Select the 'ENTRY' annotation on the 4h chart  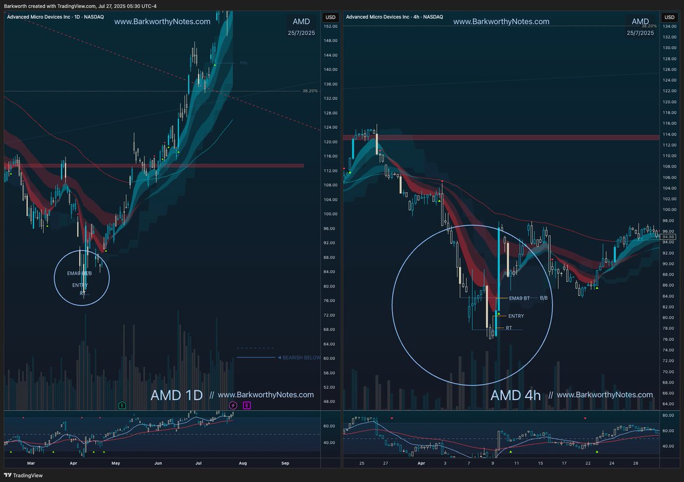(516, 316)
